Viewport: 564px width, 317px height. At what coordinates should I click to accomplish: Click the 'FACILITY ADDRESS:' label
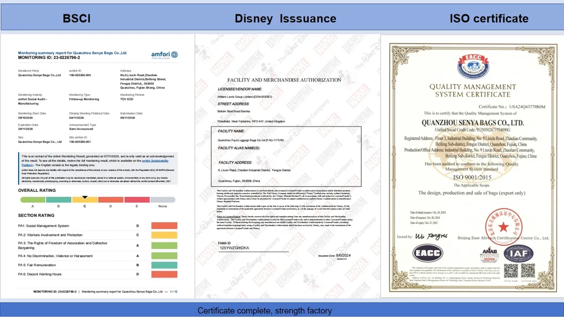235,162
